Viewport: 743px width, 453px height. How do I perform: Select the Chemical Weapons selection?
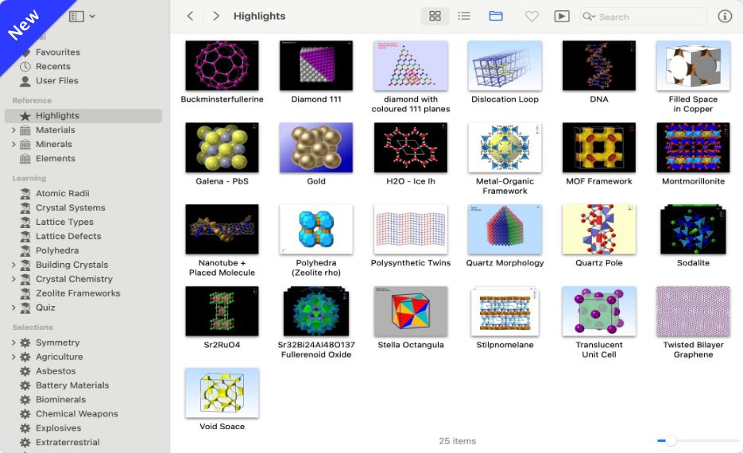pyautogui.click(x=77, y=414)
